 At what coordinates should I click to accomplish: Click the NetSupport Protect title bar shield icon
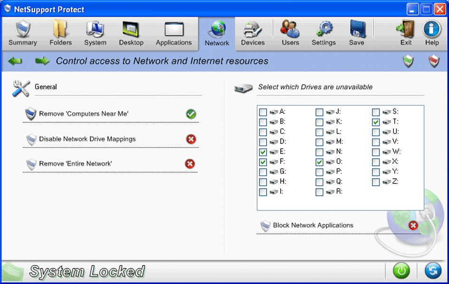click(x=8, y=9)
